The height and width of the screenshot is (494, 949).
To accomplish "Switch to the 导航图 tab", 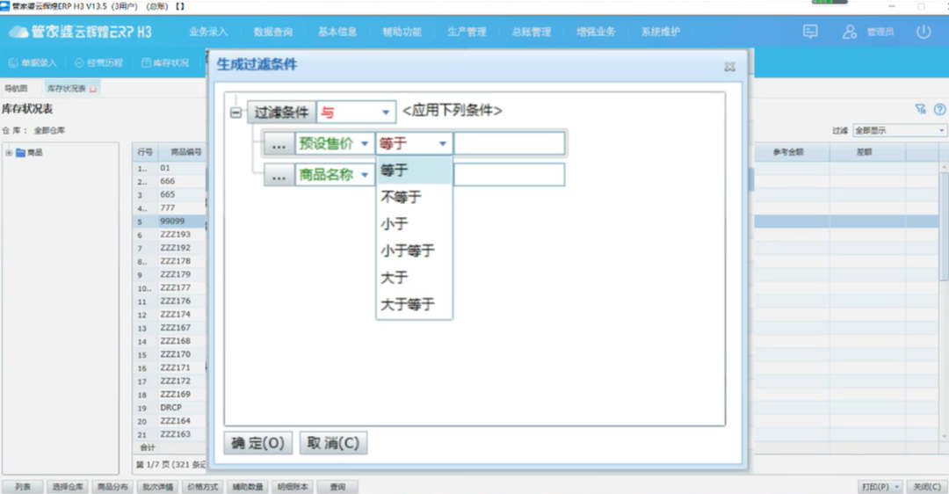I will click(16, 89).
